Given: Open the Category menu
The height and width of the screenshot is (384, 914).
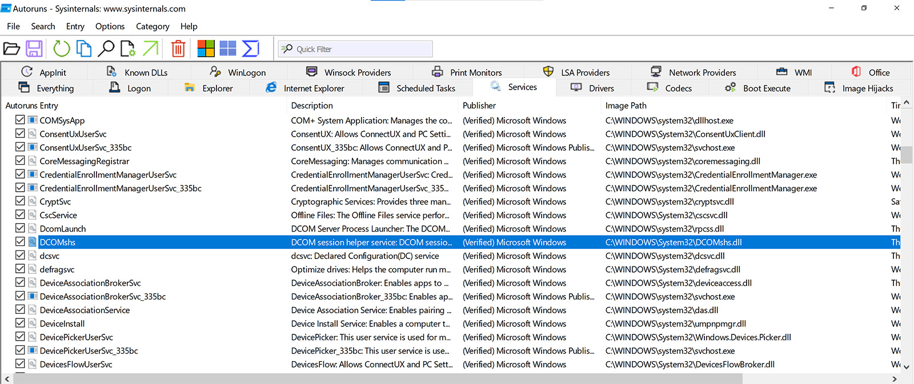Looking at the screenshot, I should tap(153, 26).
